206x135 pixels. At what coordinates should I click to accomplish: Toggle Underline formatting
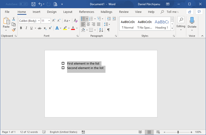[x=31, y=28]
